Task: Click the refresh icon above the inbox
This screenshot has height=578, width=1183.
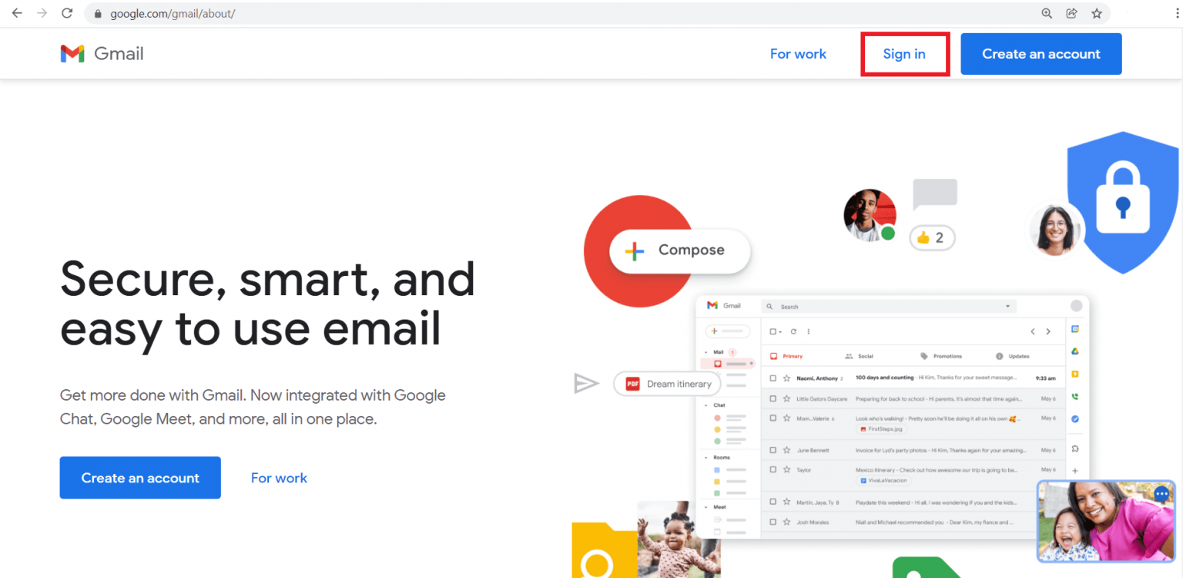Action: (x=793, y=331)
